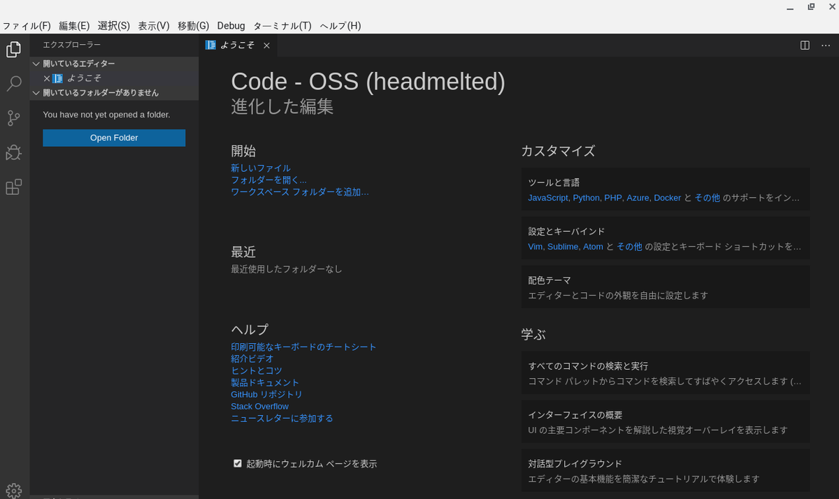Select the 配色テーマ customization card
The height and width of the screenshot is (499, 839).
665,287
